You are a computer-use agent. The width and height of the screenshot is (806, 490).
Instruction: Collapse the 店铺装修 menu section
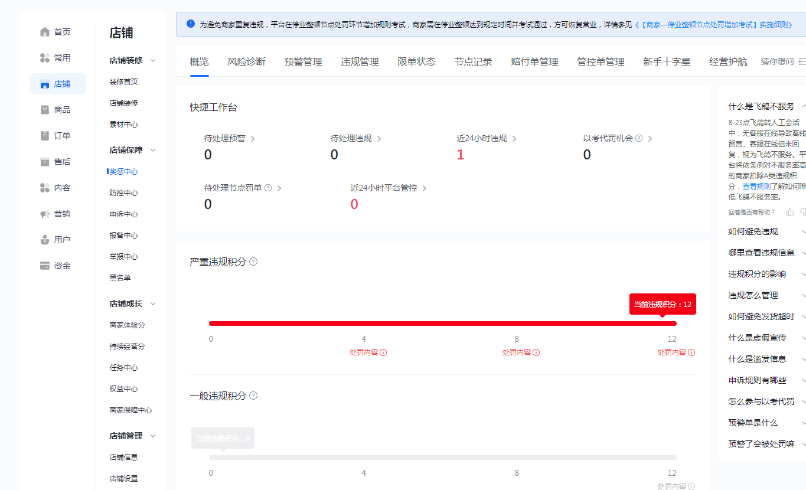153,60
